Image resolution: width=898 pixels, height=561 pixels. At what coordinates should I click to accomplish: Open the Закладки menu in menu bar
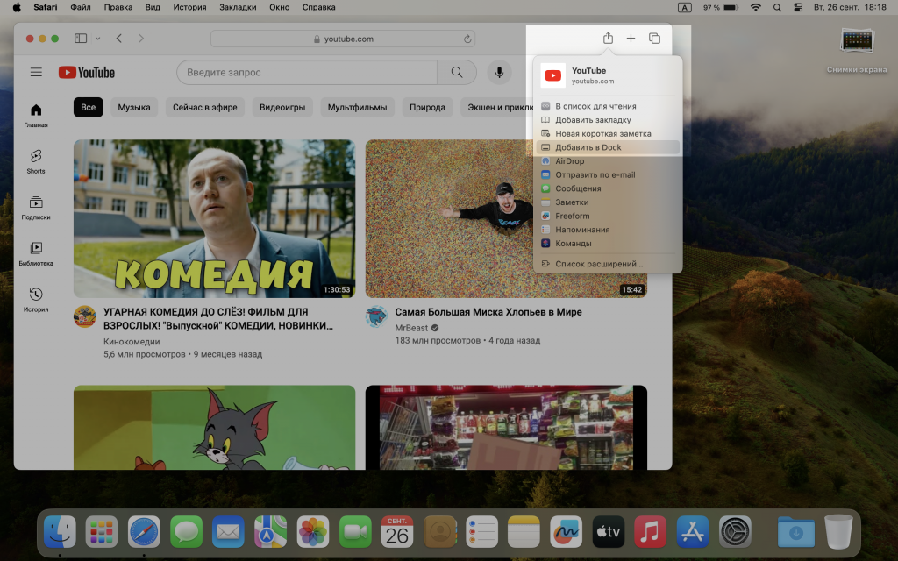239,7
